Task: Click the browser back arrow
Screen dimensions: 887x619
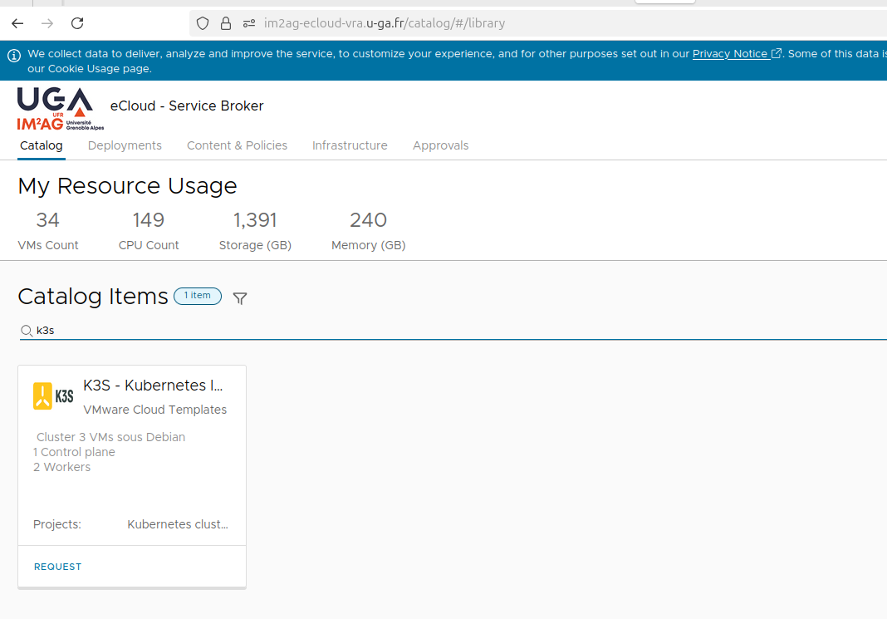Action: tap(17, 23)
